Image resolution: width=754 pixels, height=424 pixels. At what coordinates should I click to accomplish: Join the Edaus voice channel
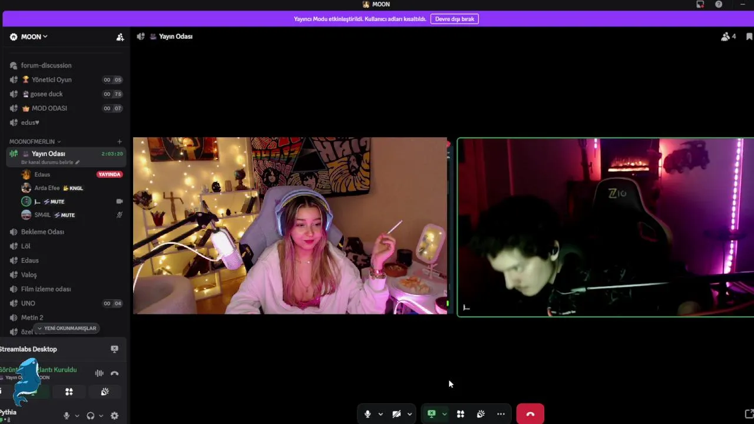[29, 260]
